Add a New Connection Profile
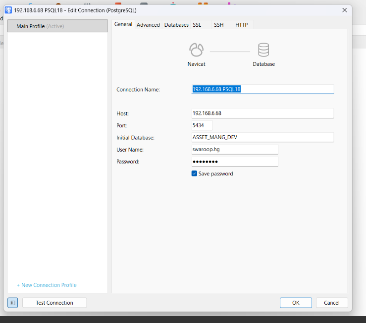366x323 pixels. click(47, 285)
